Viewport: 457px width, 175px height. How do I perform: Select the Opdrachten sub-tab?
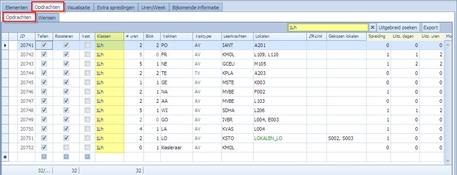tap(19, 17)
